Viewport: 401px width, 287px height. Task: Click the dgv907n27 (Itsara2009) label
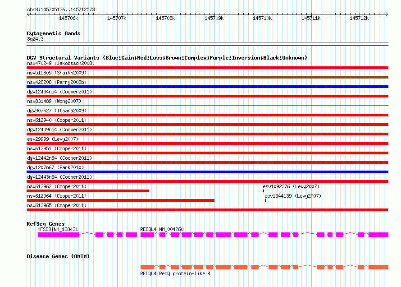point(57,111)
